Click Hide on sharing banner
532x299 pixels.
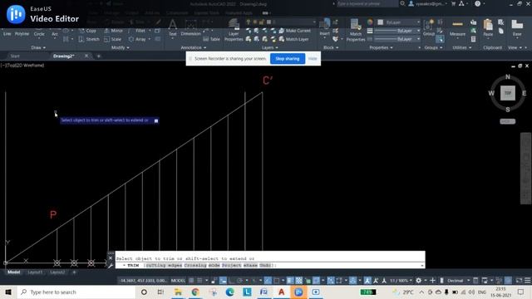click(x=313, y=59)
